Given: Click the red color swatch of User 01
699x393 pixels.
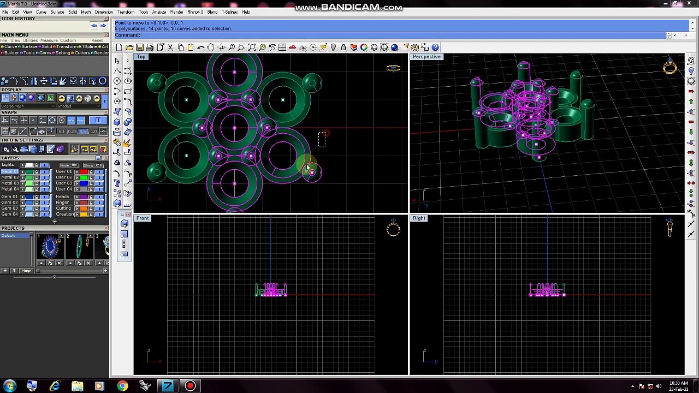Looking at the screenshot, I should (84, 172).
